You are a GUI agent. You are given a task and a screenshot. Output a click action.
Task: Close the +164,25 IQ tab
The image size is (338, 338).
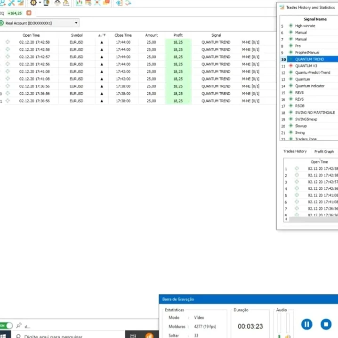coord(29,13)
